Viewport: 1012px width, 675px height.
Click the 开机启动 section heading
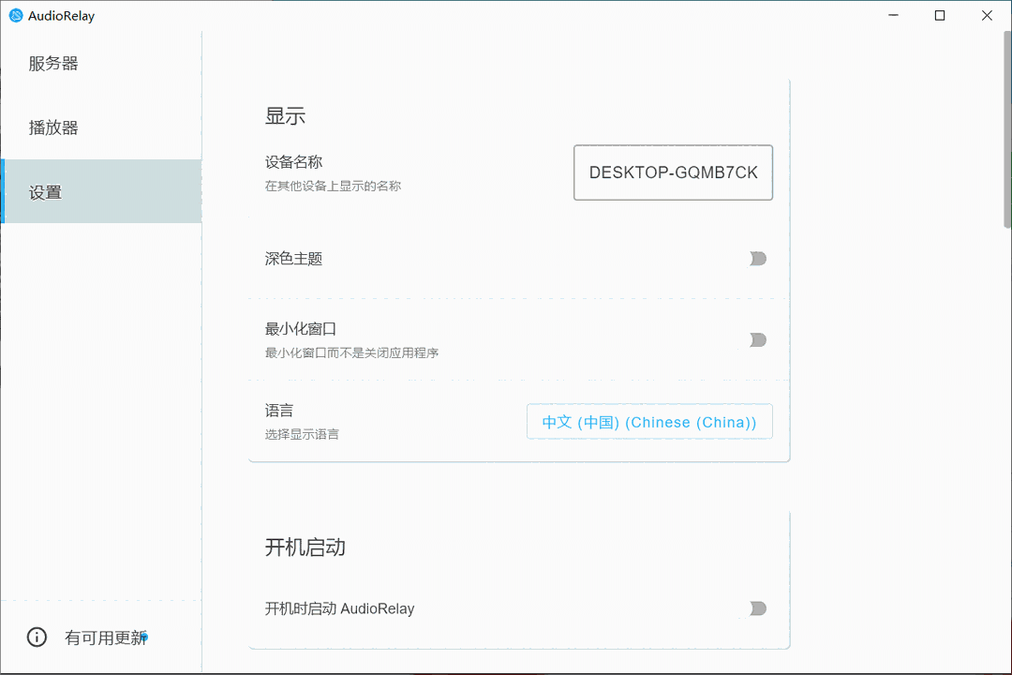(305, 547)
